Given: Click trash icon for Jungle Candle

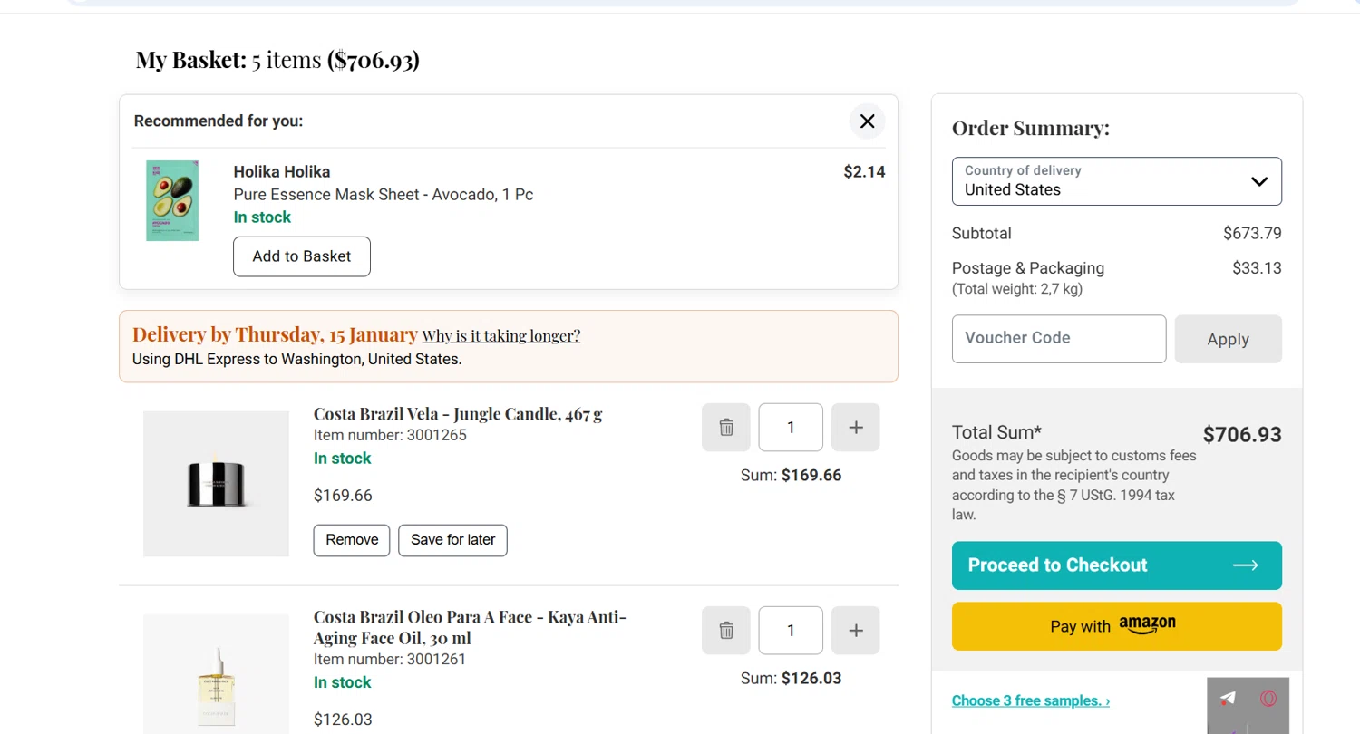Looking at the screenshot, I should pos(726,427).
